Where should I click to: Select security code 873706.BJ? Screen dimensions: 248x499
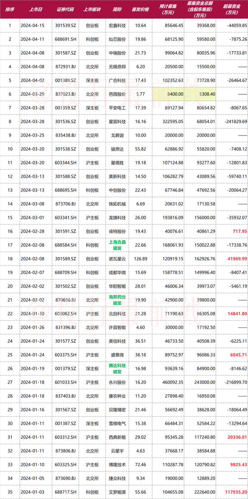[x=65, y=204]
